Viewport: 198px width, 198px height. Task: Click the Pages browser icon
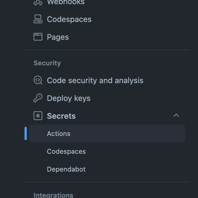click(38, 37)
